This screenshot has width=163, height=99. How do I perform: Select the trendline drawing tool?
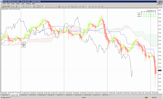(x=56, y=7)
